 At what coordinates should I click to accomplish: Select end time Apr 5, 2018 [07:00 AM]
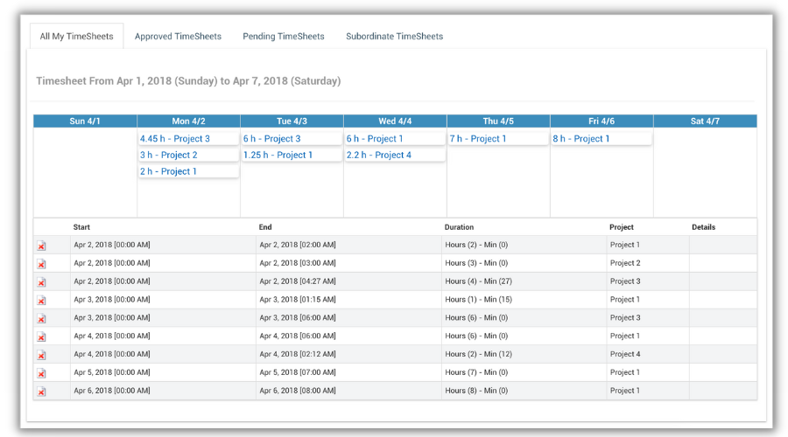click(298, 372)
